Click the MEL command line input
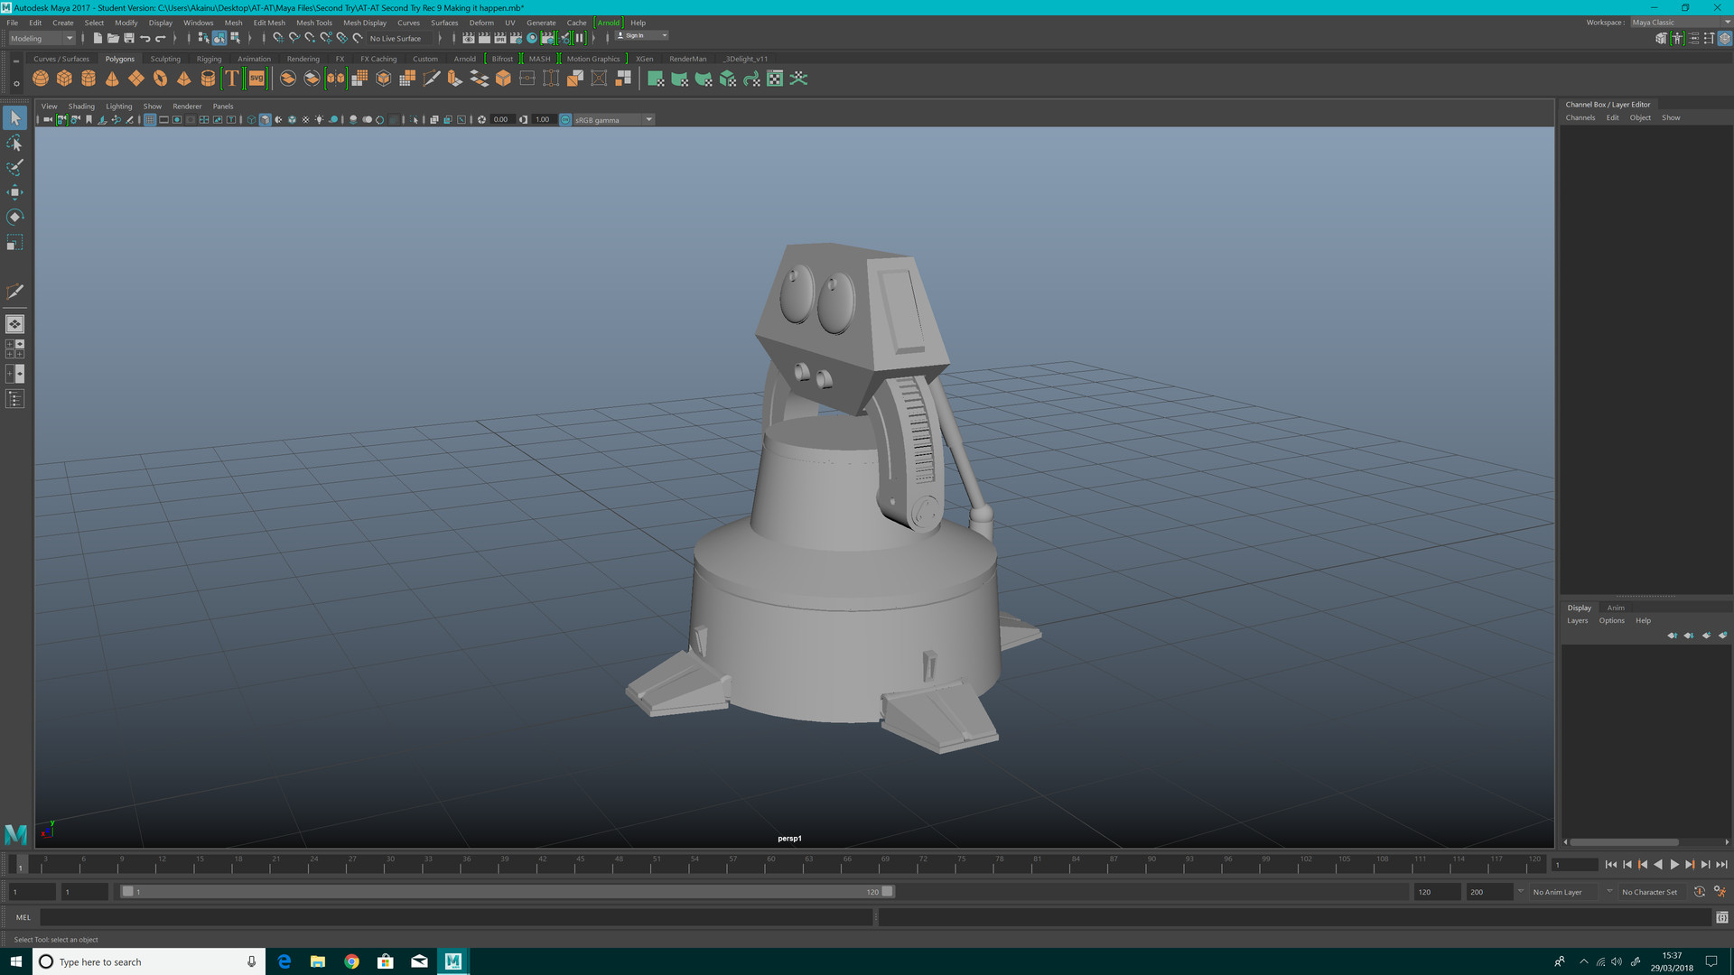The width and height of the screenshot is (1734, 975). tap(456, 917)
